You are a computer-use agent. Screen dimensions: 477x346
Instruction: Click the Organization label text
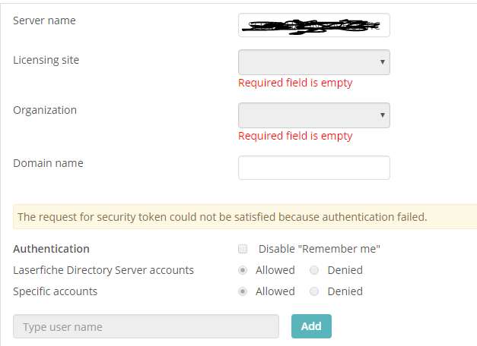click(x=45, y=110)
